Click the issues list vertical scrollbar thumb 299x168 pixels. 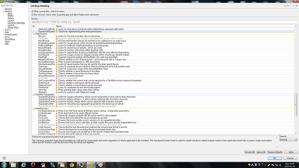[x=296, y=104]
